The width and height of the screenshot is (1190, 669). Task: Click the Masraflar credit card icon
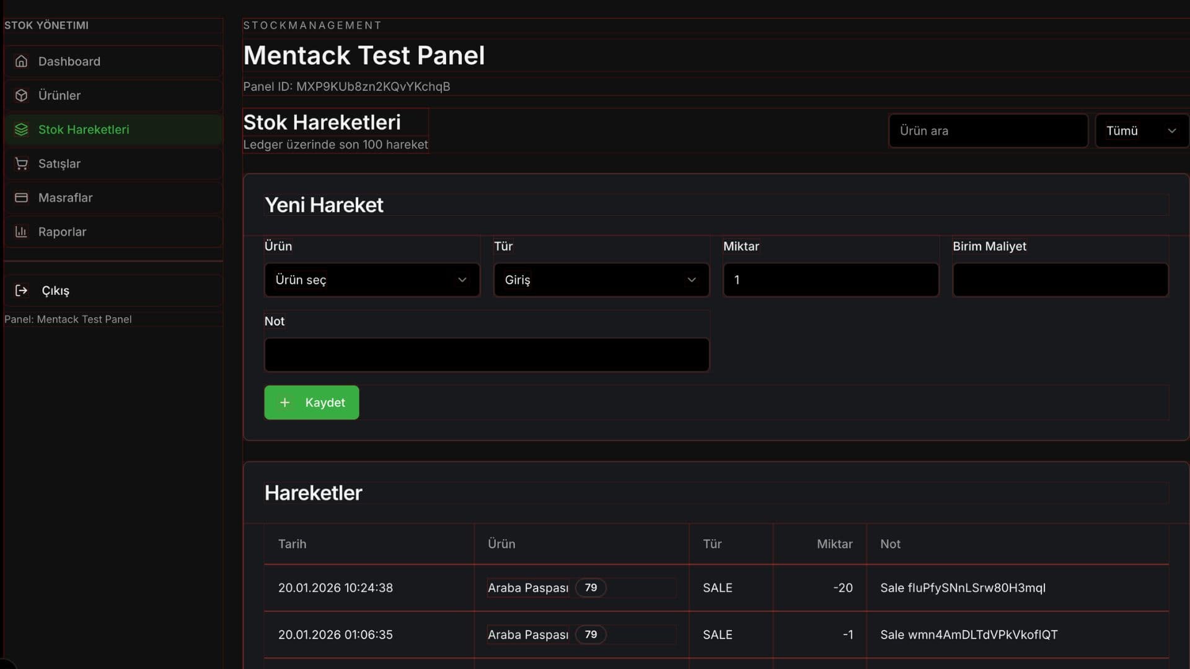21,198
